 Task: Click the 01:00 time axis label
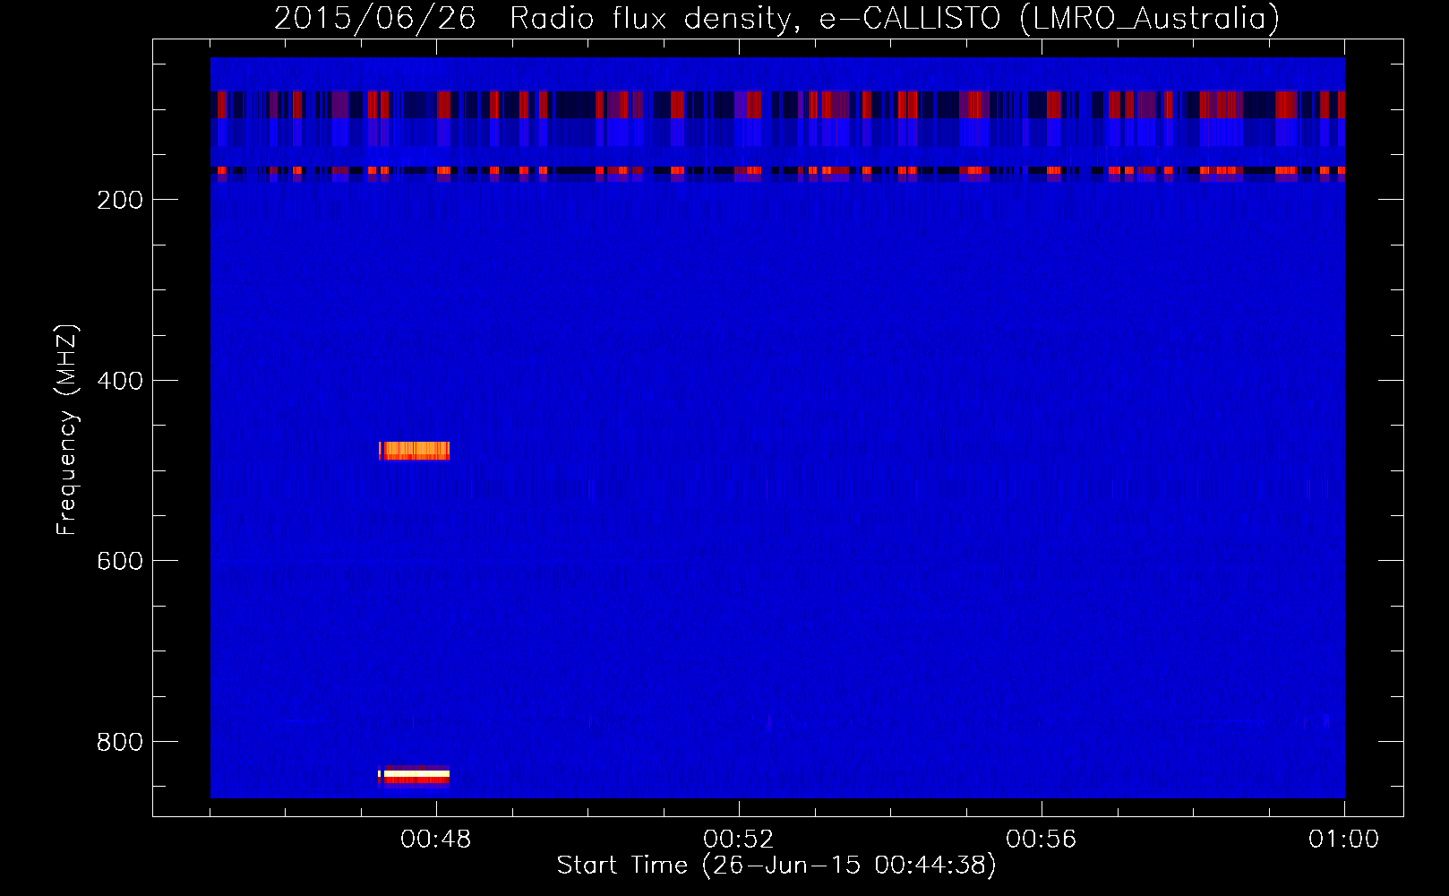[x=1344, y=840]
